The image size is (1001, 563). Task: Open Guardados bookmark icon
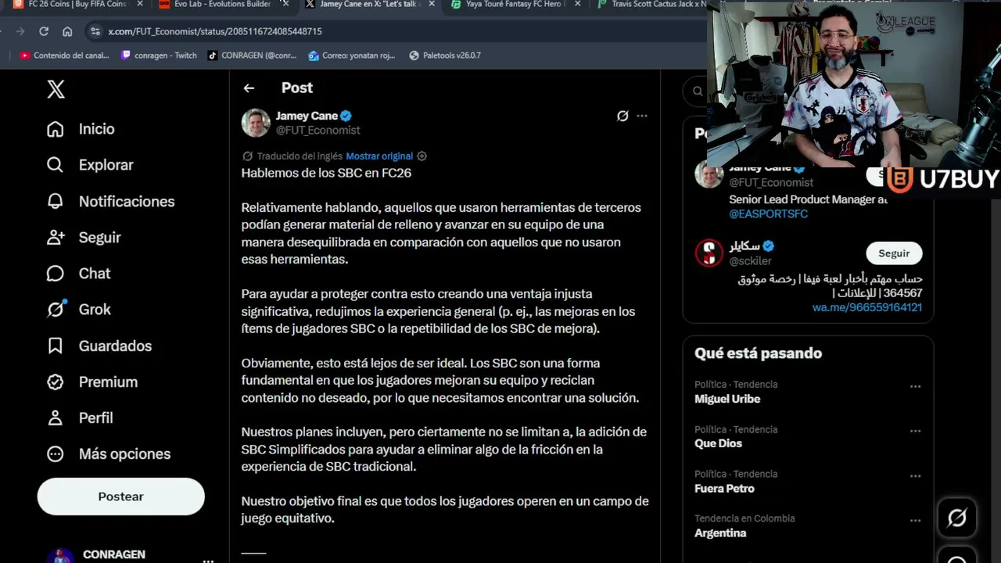(x=55, y=346)
